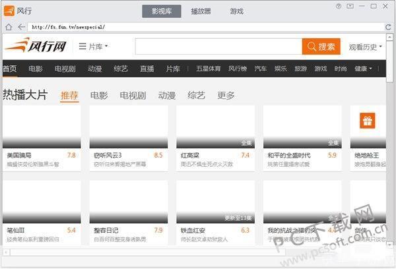Click the 和平的全盛时代 title text

(289, 156)
